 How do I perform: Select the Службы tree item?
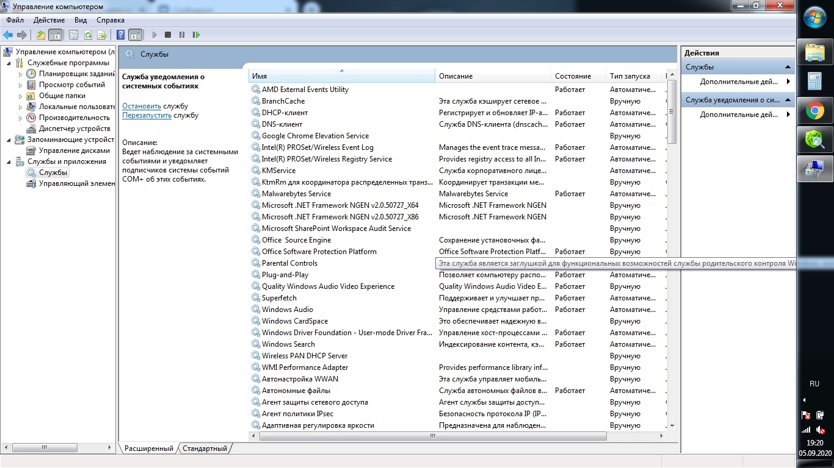53,172
